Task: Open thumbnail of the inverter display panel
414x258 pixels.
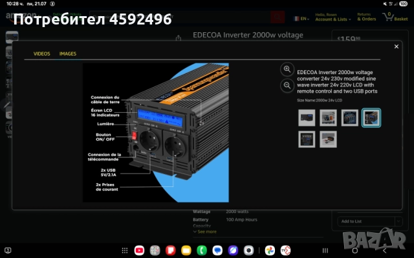Action: click(x=307, y=139)
